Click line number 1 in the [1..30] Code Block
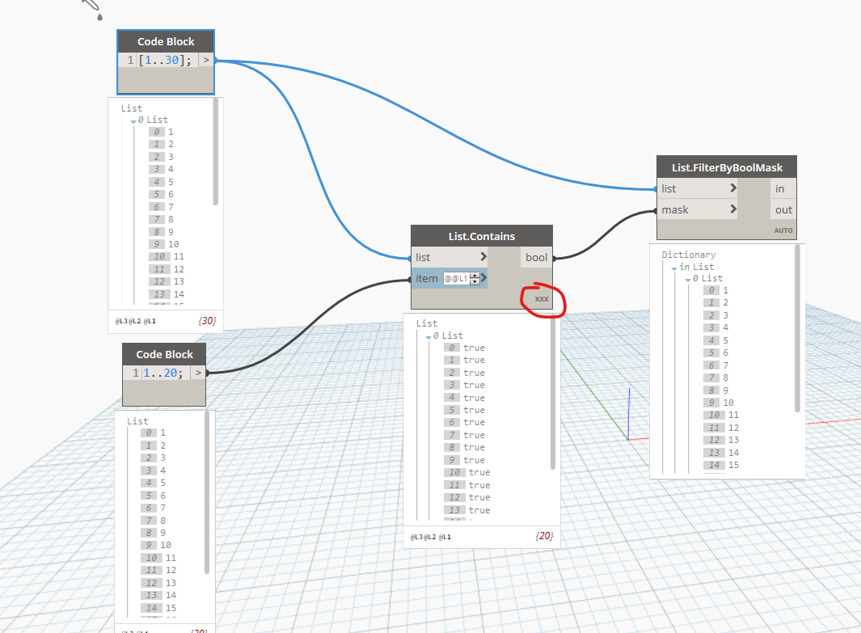 (130, 60)
